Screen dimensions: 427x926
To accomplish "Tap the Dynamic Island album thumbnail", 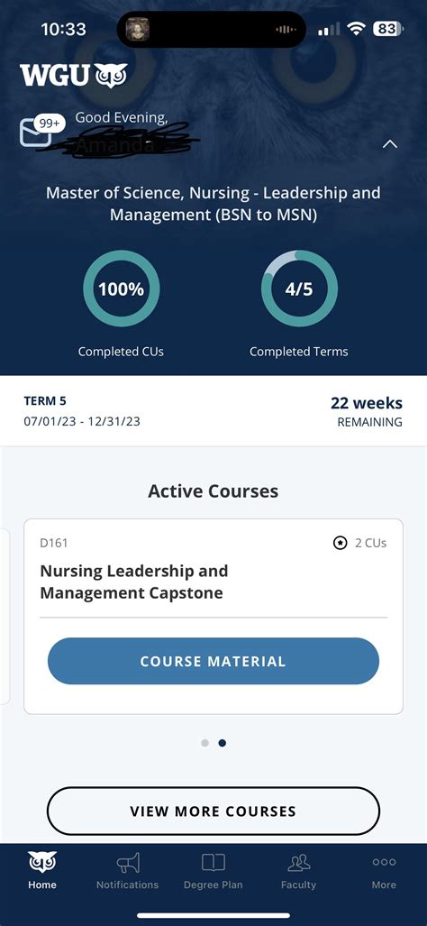I will point(138,29).
